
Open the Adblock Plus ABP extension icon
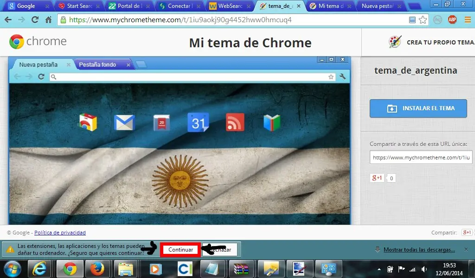coord(452,20)
